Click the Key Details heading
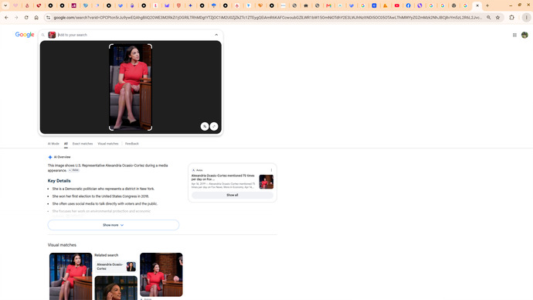The height and width of the screenshot is (300, 533). point(59,181)
